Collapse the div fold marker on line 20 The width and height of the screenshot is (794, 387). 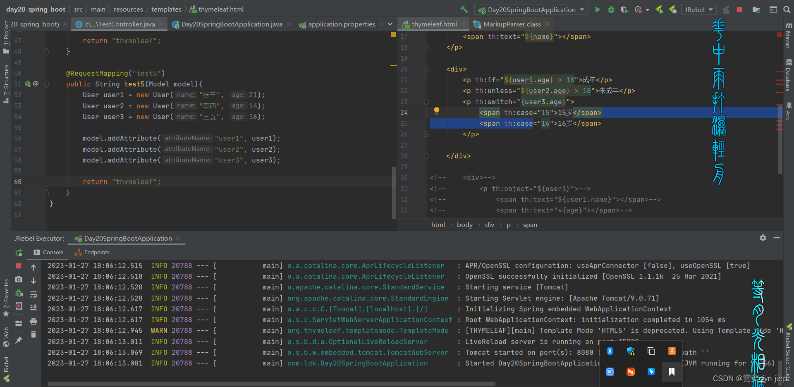pyautogui.click(x=426, y=69)
